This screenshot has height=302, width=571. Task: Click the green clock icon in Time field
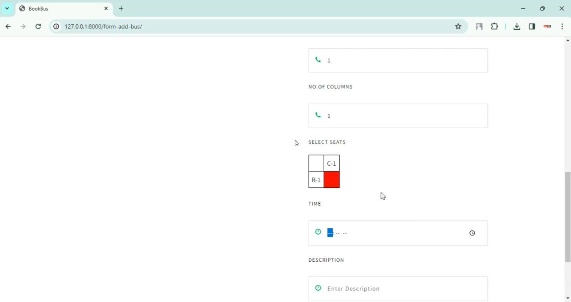(x=318, y=232)
